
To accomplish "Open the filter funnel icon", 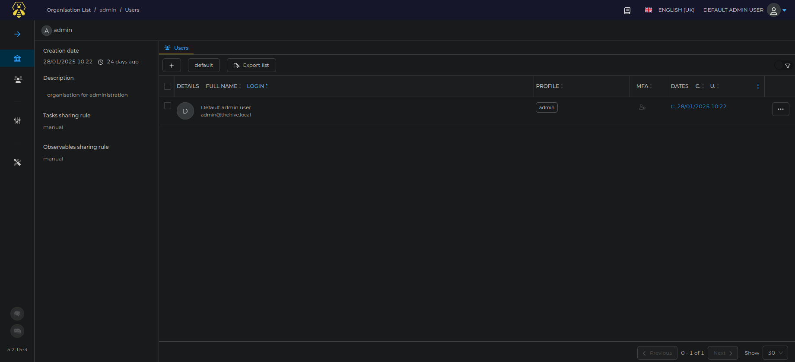I will (x=788, y=66).
